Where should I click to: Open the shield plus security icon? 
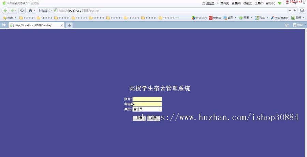302,10
